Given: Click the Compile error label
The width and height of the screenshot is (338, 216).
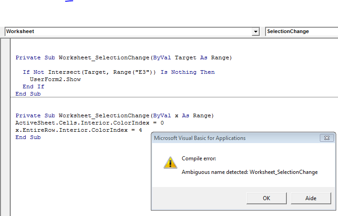Looking at the screenshot, I should 199,158.
